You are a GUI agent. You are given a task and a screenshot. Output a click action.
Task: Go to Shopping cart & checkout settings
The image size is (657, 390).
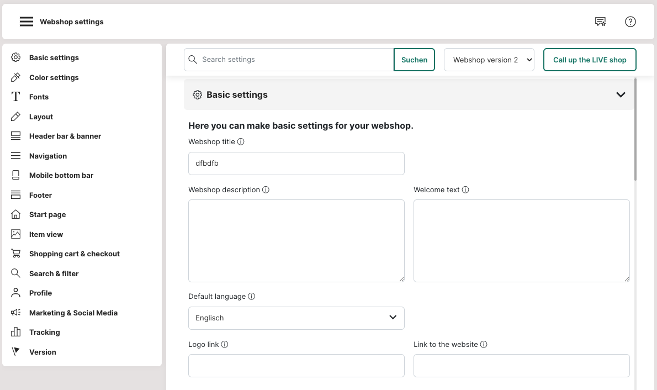tap(74, 254)
